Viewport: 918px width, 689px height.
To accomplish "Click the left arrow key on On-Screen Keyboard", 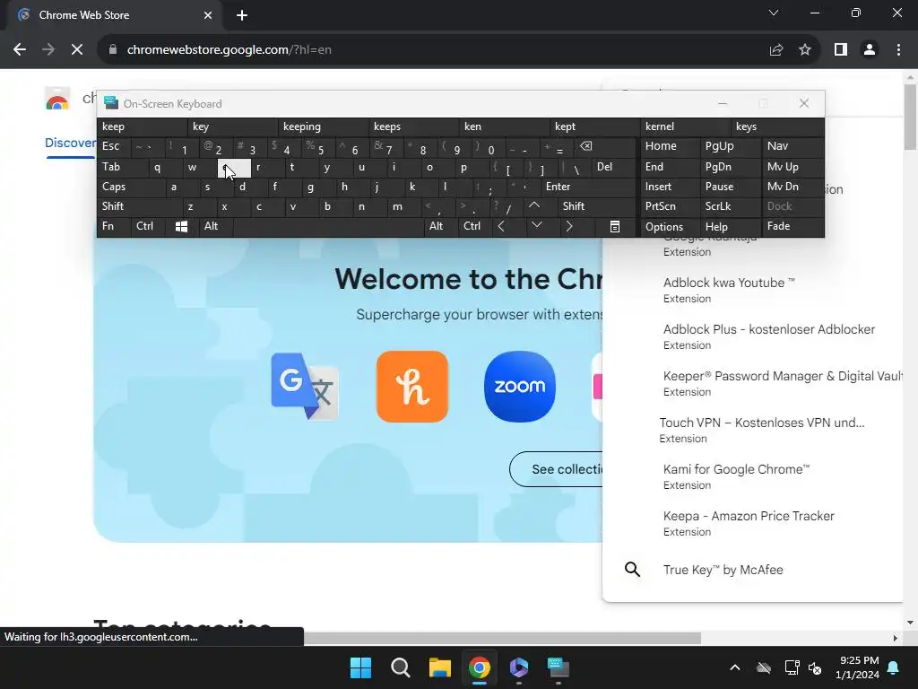I will coord(502,226).
